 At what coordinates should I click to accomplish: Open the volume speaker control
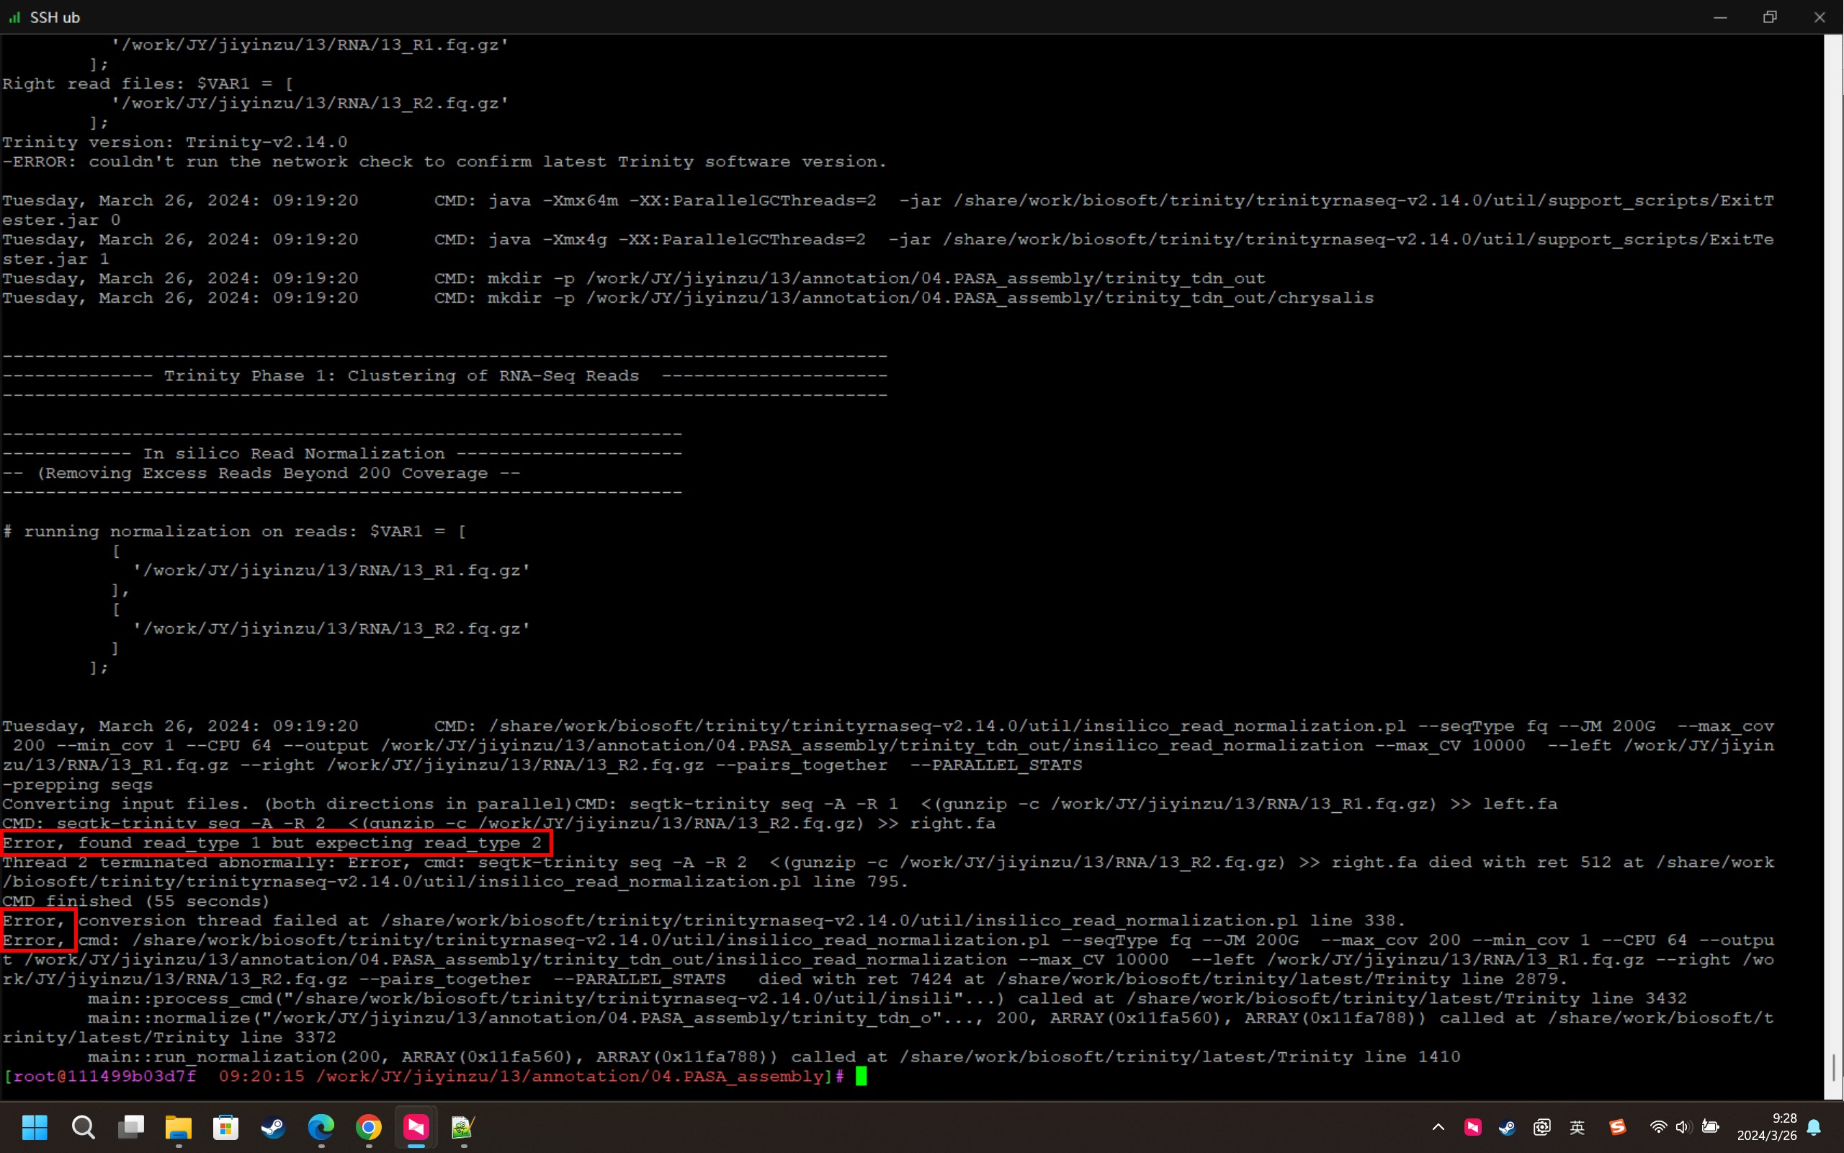pos(1683,1126)
